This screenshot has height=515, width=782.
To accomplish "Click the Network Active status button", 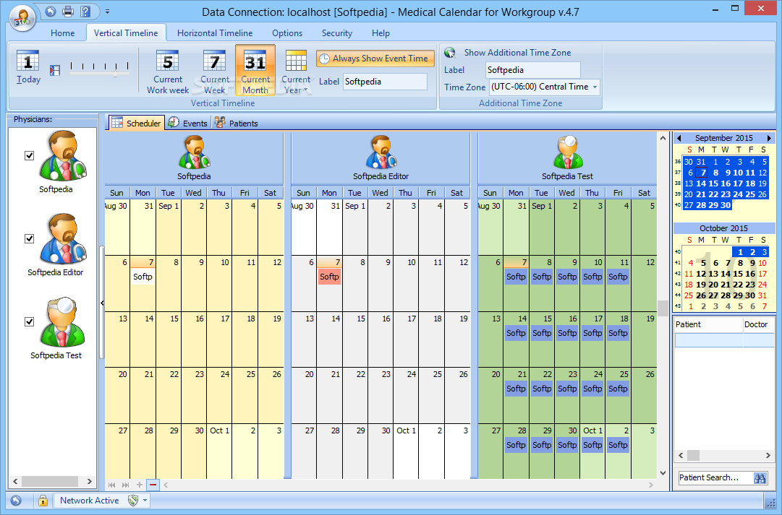I will pos(89,501).
